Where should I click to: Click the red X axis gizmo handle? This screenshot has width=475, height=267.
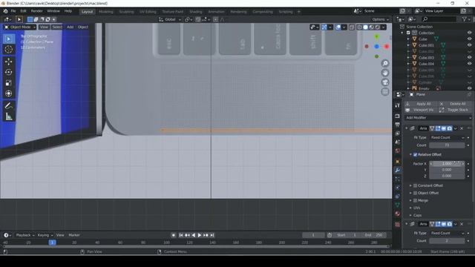tap(387, 46)
